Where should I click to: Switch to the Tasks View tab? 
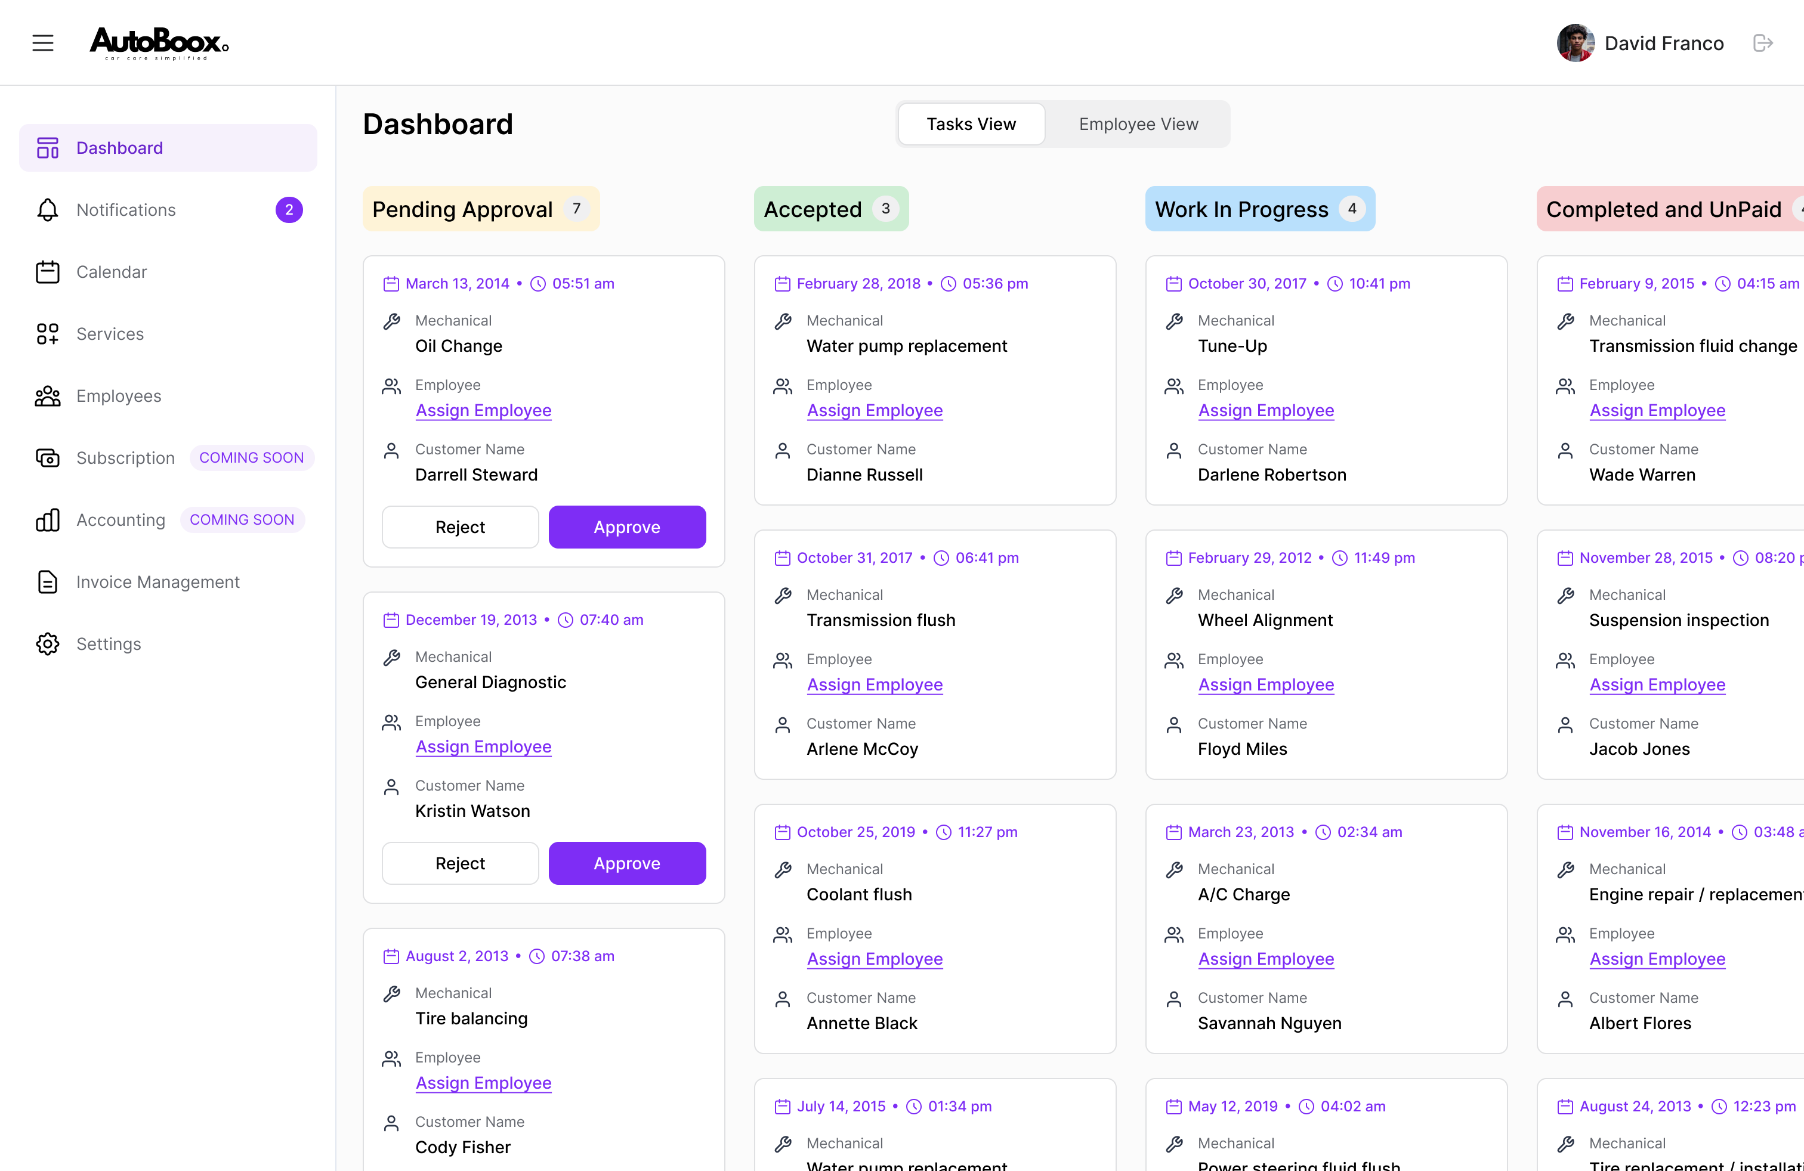point(971,124)
